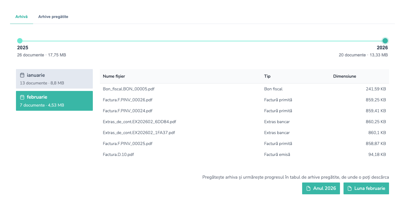Screen dimensions: 405x207
Task: Click the Nume fișier column header
Action: tap(114, 76)
